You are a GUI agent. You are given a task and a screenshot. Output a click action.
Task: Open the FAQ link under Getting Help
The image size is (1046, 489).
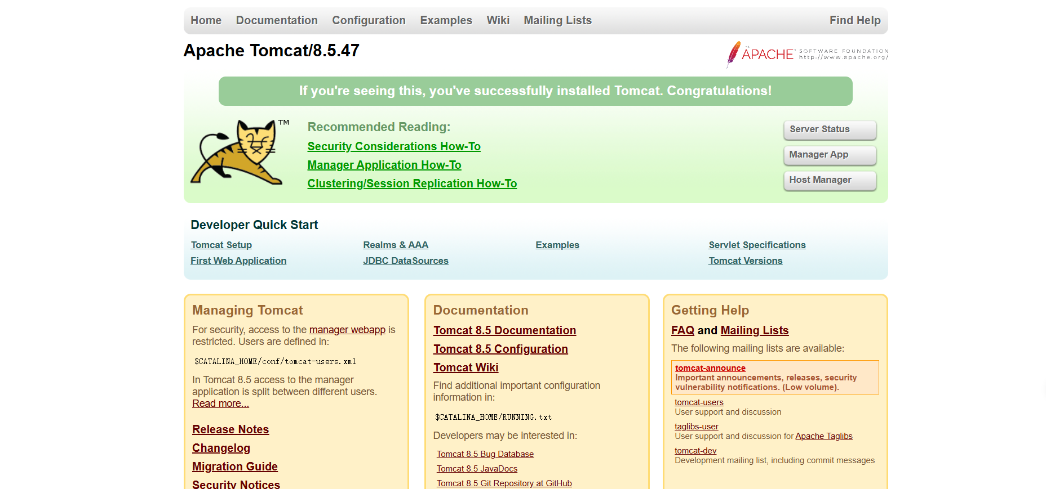(682, 330)
